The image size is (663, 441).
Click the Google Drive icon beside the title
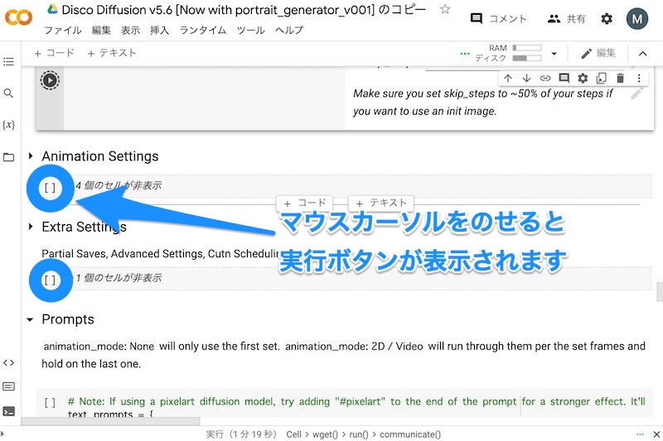click(52, 9)
